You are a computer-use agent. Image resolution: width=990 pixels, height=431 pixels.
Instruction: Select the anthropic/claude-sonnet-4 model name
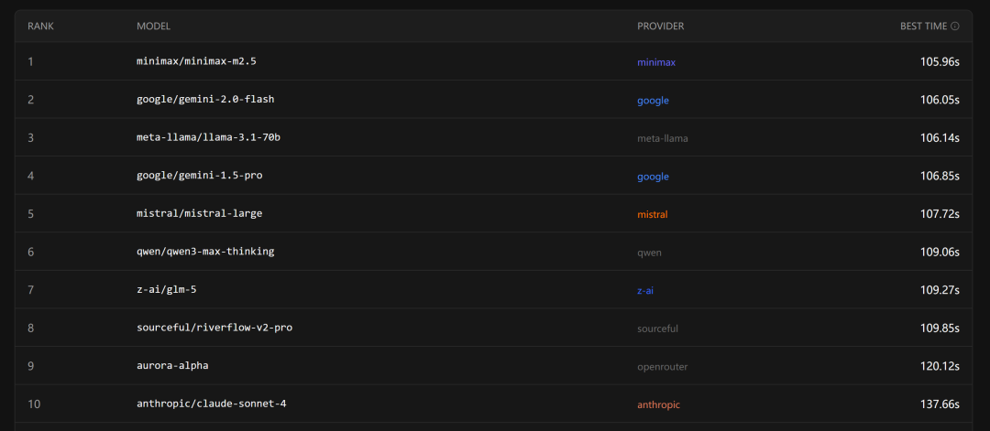(204, 404)
